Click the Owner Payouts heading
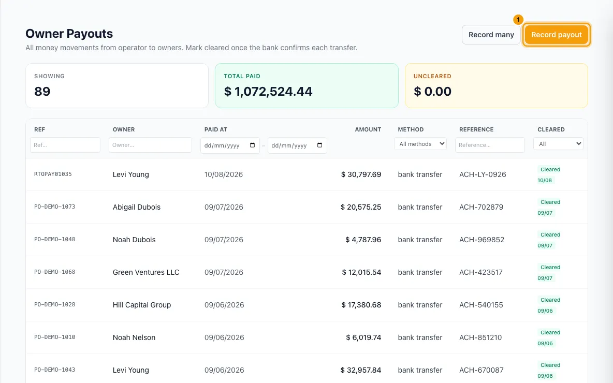The image size is (613, 383). (69, 34)
